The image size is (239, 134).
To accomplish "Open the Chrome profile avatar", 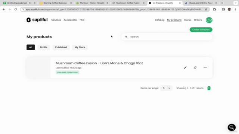I will click(229, 9).
